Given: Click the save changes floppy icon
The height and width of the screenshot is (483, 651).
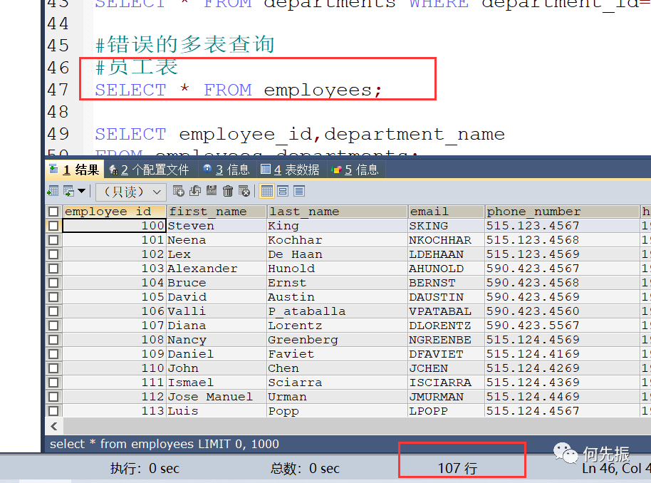Looking at the screenshot, I should point(212,191).
